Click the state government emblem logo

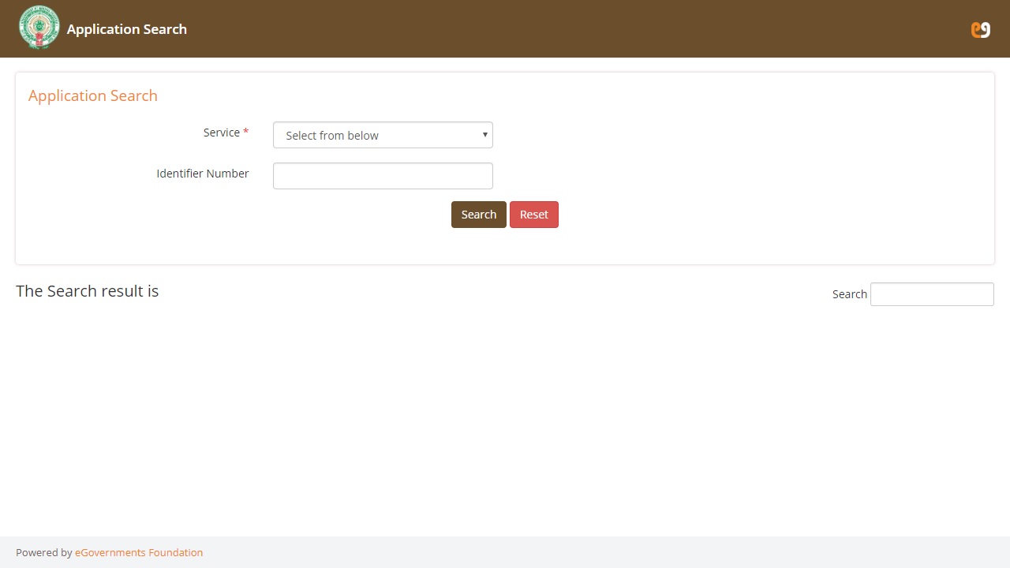(39, 28)
